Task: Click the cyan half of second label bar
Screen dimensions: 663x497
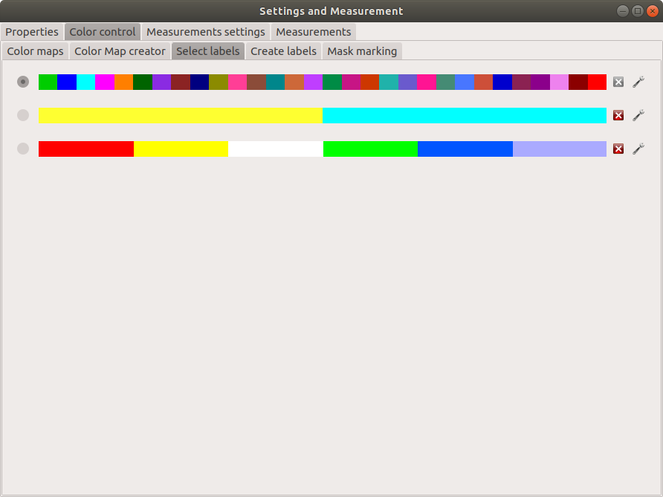Action: pos(465,115)
